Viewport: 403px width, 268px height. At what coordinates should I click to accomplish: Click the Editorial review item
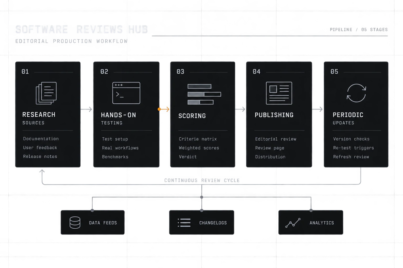276,139
